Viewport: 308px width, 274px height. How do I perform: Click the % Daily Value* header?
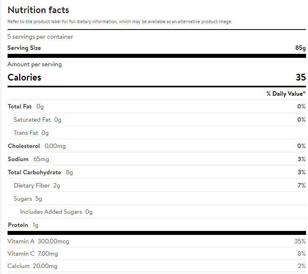click(x=286, y=94)
